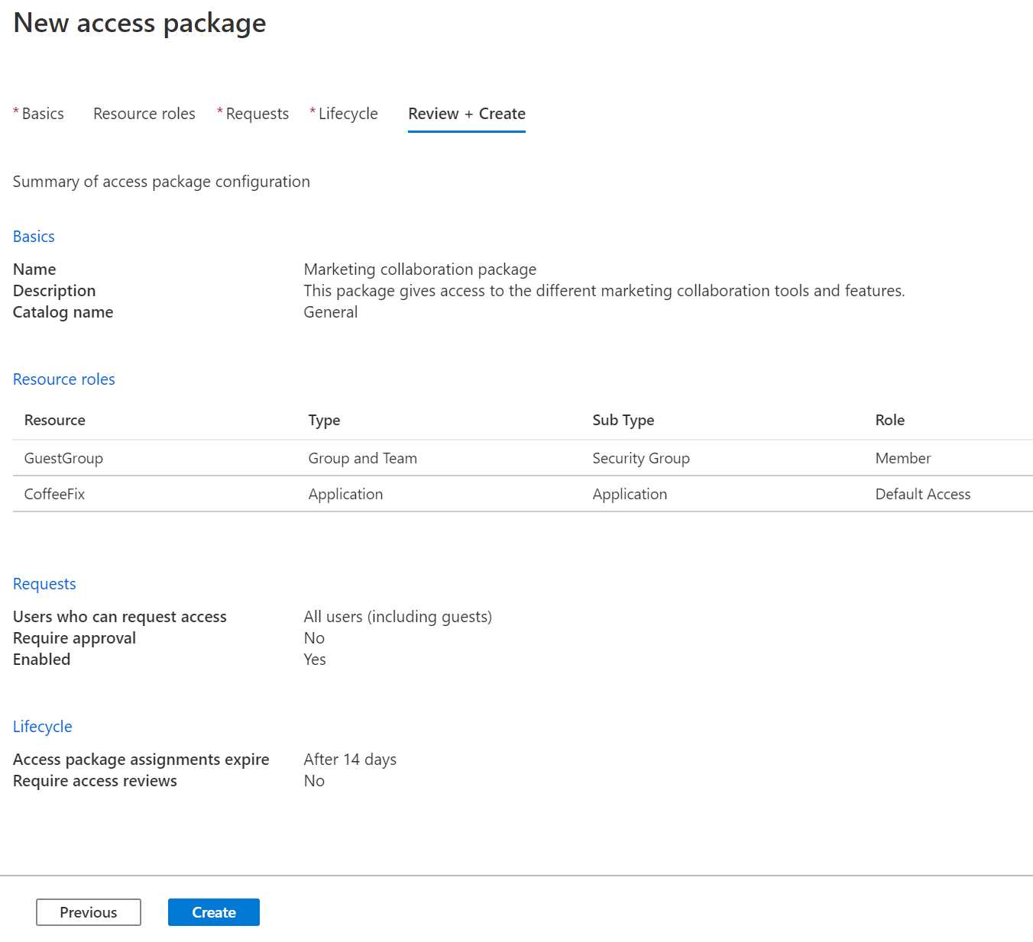Select the GuestGroup resource row

pos(63,457)
